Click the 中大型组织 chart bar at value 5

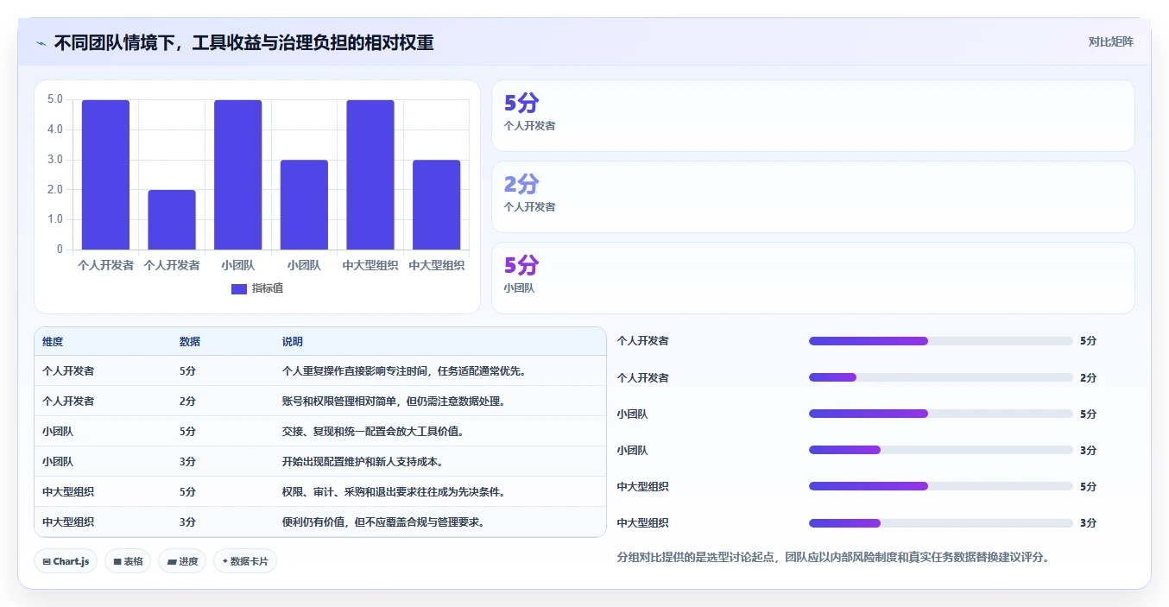point(370,175)
